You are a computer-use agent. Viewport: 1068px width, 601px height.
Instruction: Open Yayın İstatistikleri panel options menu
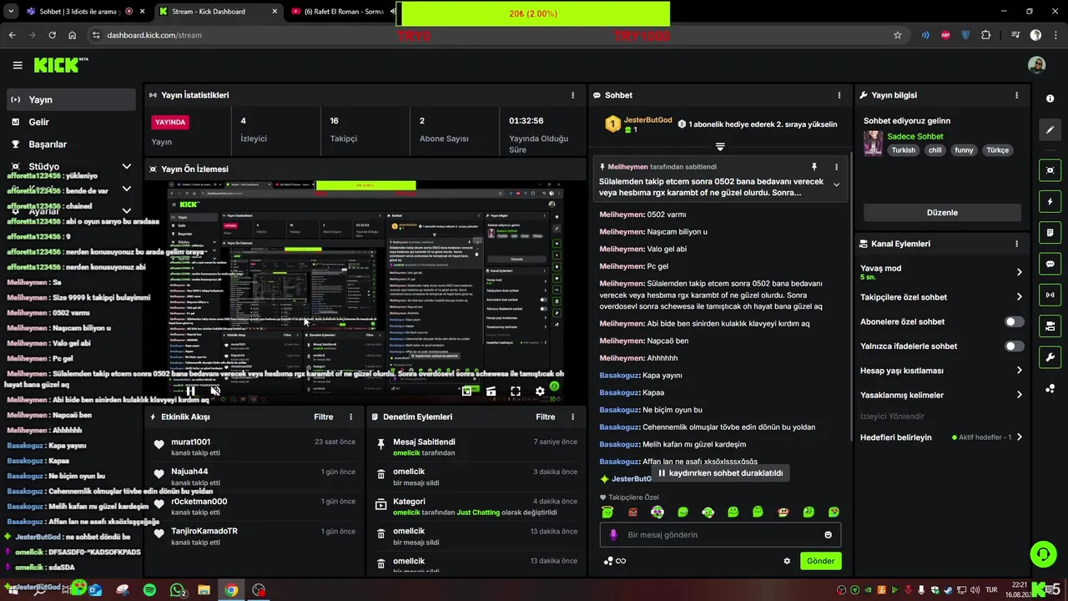click(x=572, y=95)
